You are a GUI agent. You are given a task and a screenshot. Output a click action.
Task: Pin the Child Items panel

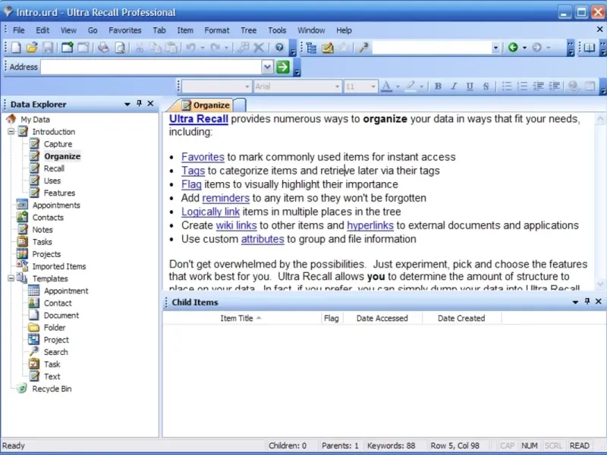[x=587, y=301]
